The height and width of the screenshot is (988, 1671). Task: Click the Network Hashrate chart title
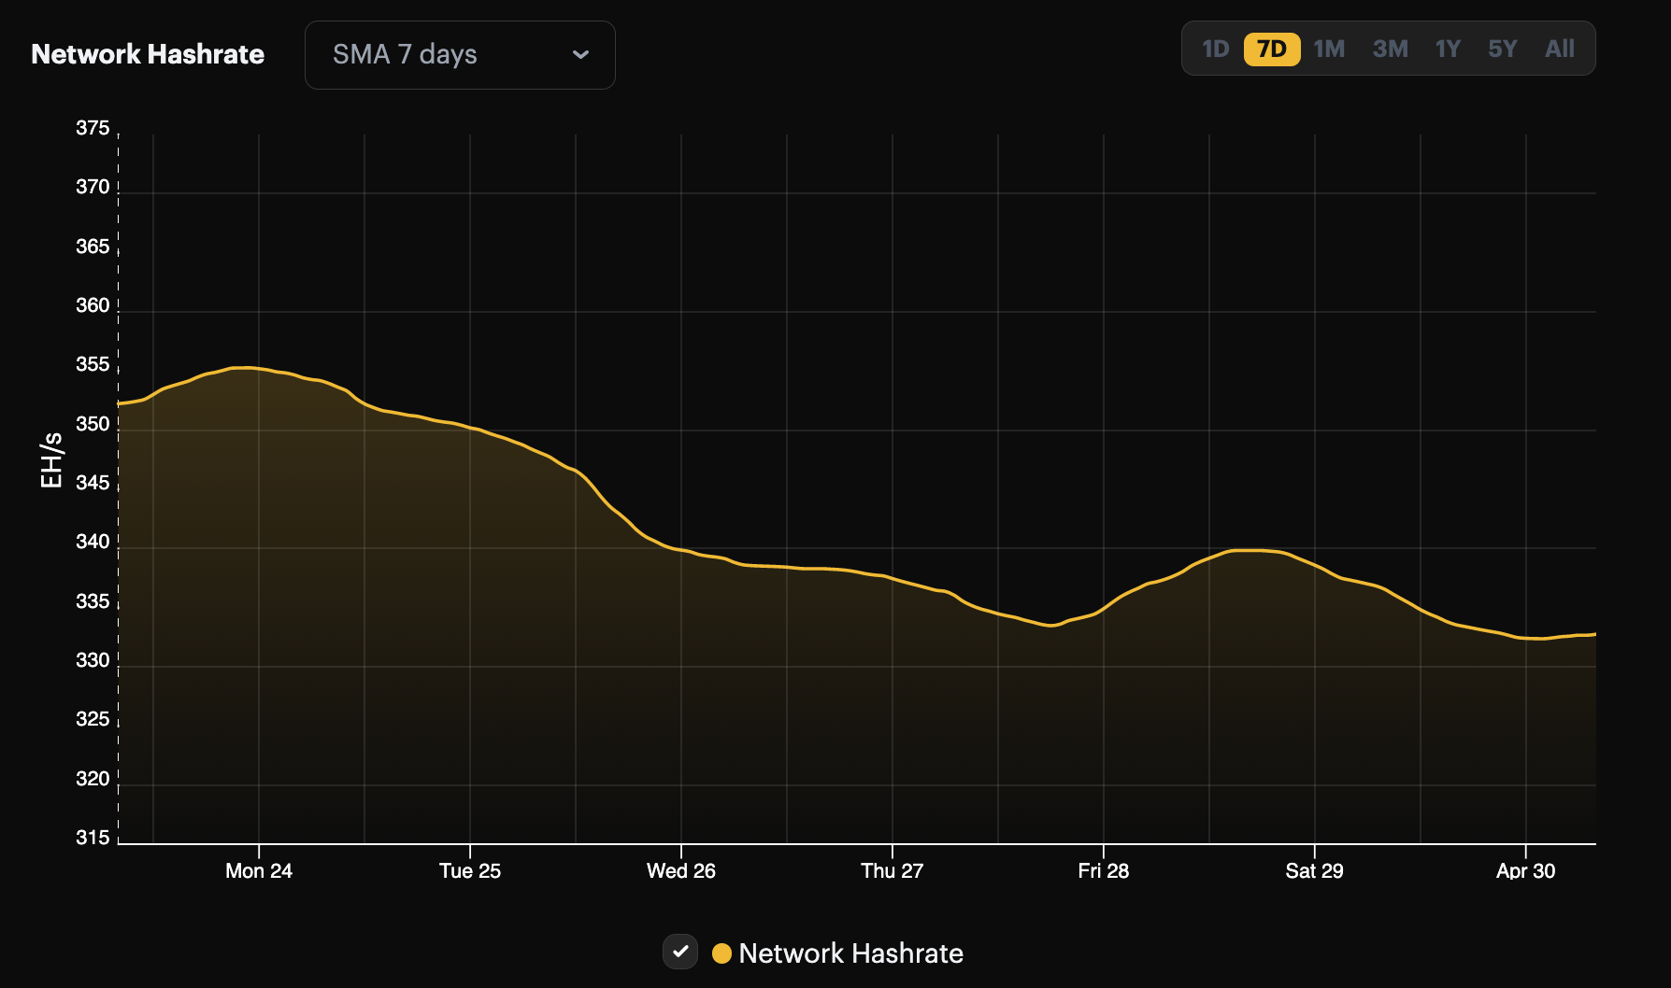coord(148,54)
